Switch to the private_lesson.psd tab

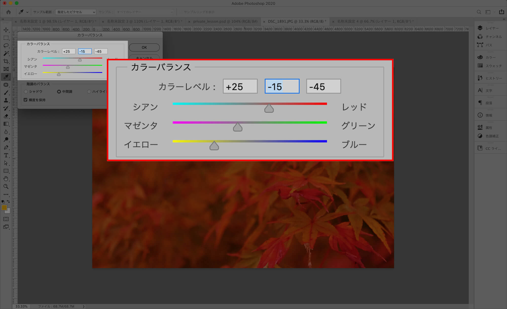(225, 22)
